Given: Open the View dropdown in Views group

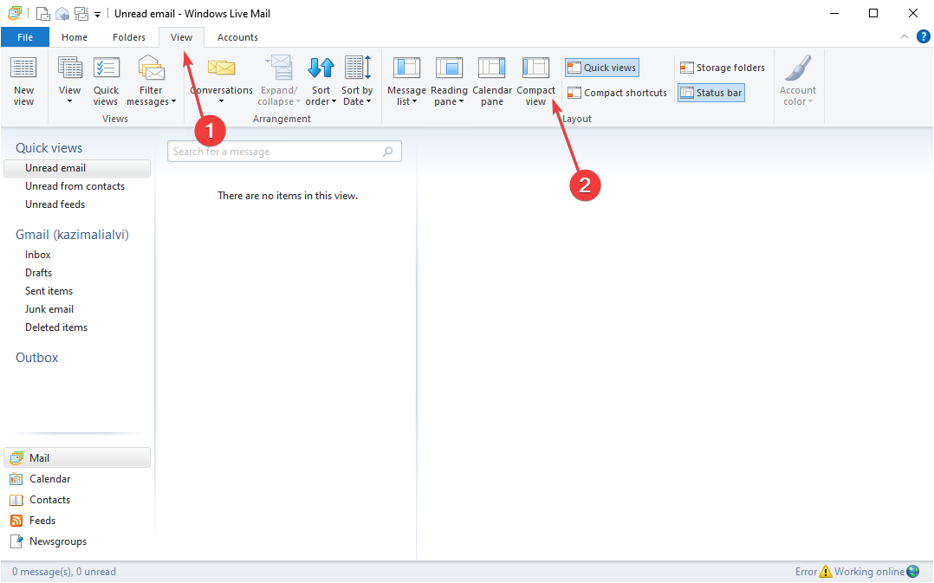Looking at the screenshot, I should click(69, 81).
